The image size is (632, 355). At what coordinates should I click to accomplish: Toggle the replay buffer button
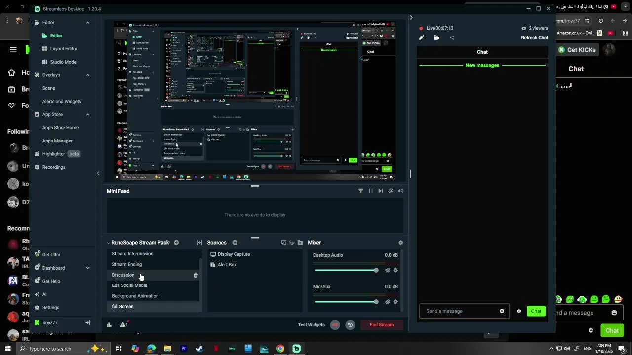pyautogui.click(x=350, y=325)
